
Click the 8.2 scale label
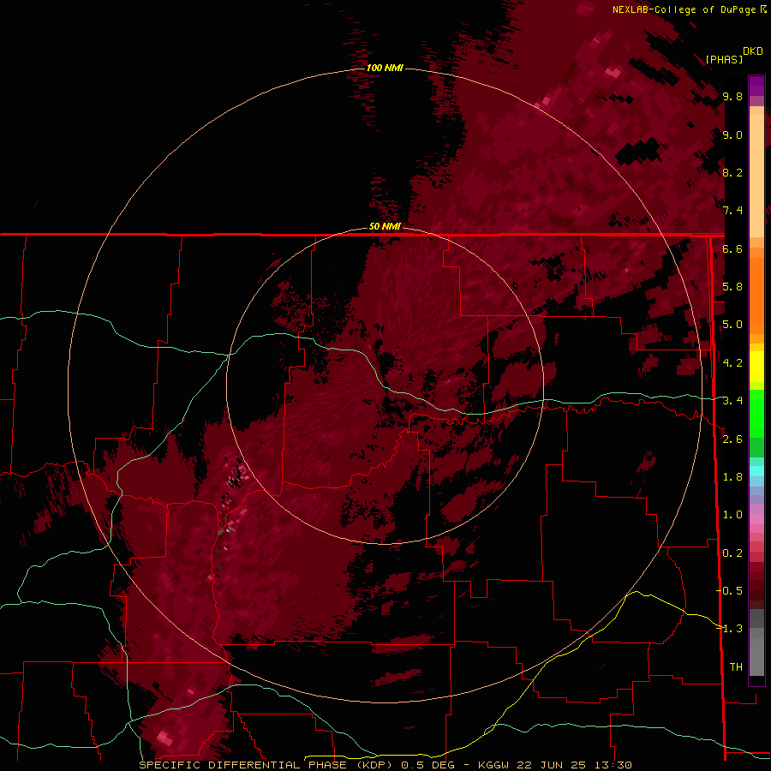(732, 172)
